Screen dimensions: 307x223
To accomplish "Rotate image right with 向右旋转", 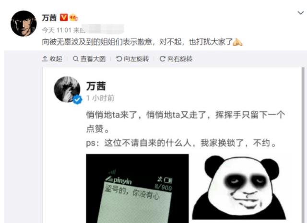I will click(176, 58).
